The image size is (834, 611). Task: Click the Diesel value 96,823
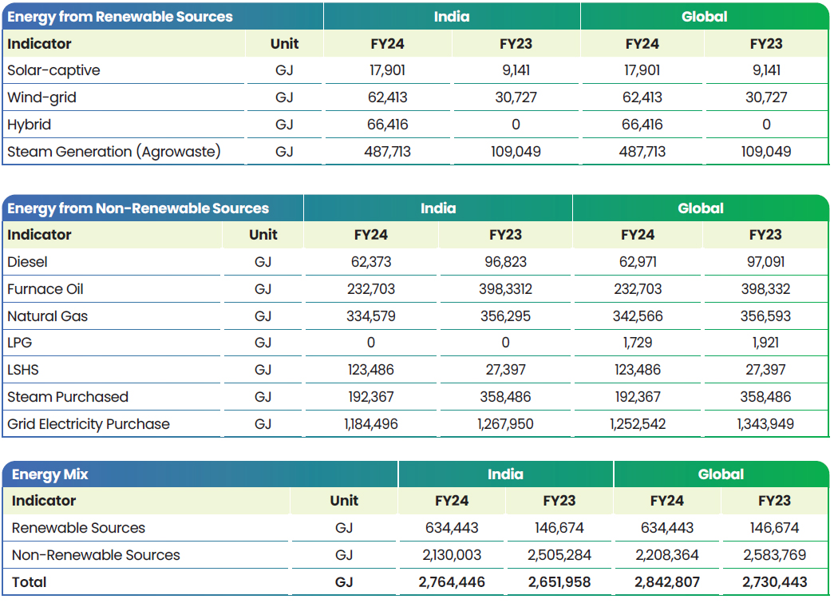coord(505,262)
